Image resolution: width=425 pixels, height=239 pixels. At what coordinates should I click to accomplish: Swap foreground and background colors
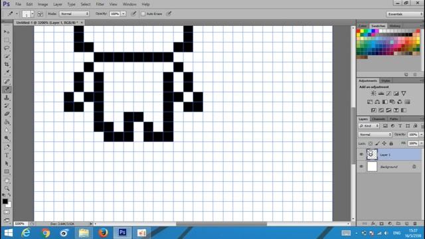(9, 195)
